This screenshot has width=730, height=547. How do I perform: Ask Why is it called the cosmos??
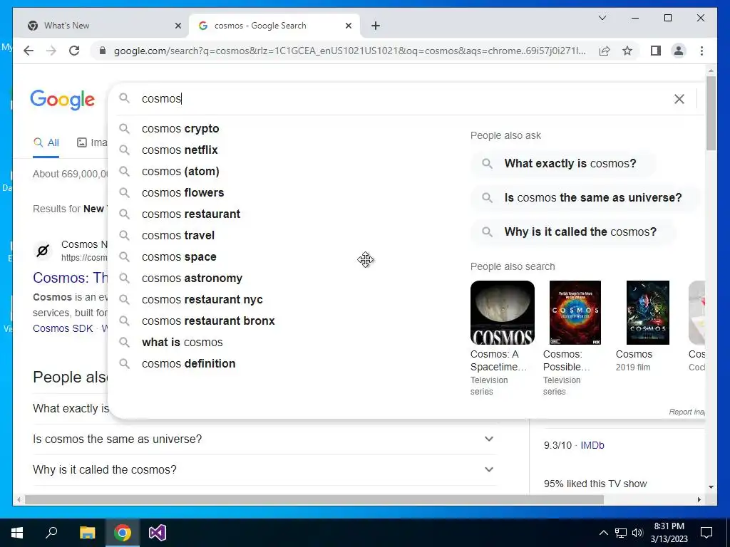573,231
